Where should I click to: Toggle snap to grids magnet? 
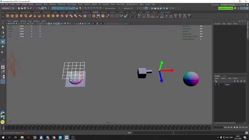coord(86,8)
